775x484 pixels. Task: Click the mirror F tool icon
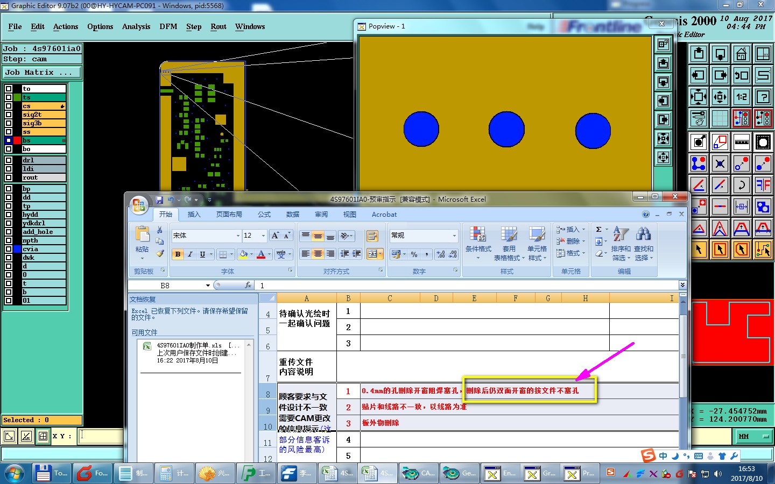763,185
